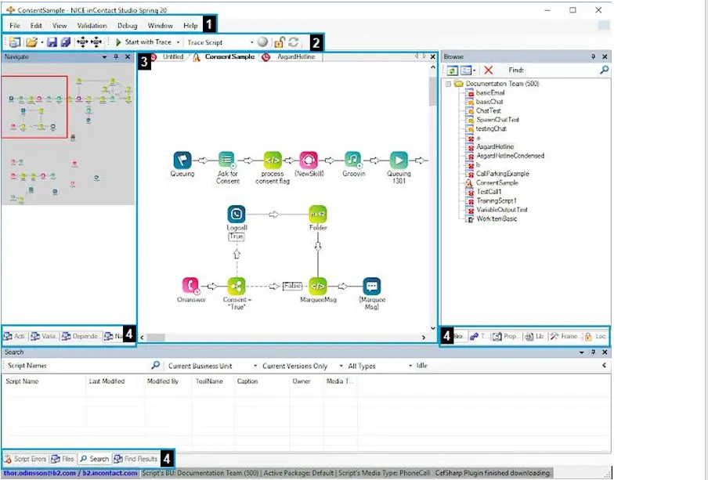Select the MarqueeMsg snippet icon
Image resolution: width=708 pixels, height=480 pixels.
coord(318,287)
